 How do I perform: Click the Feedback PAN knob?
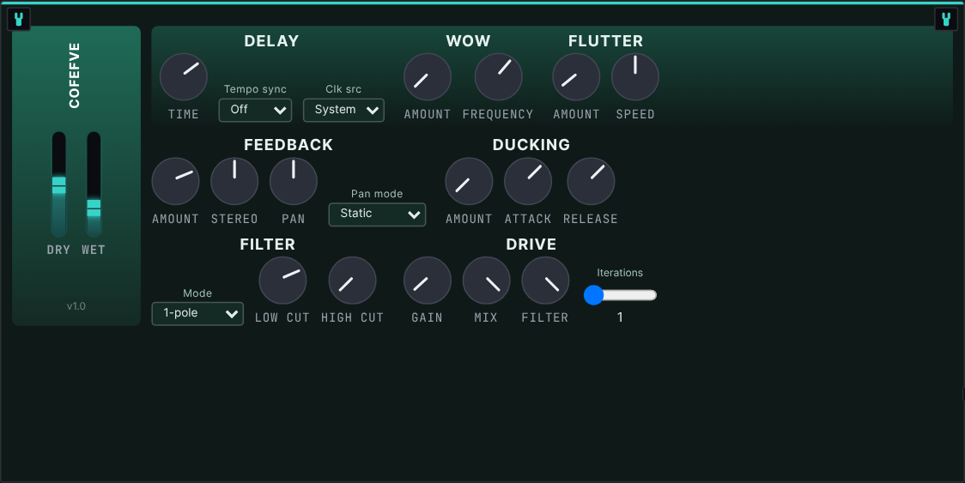294,182
